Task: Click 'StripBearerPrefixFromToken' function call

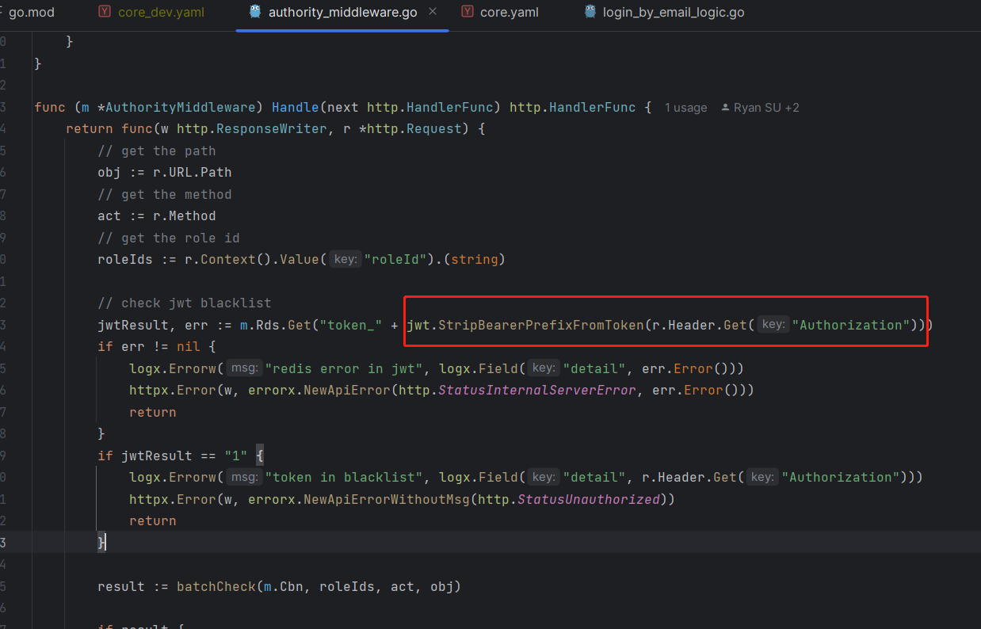Action: (x=541, y=325)
